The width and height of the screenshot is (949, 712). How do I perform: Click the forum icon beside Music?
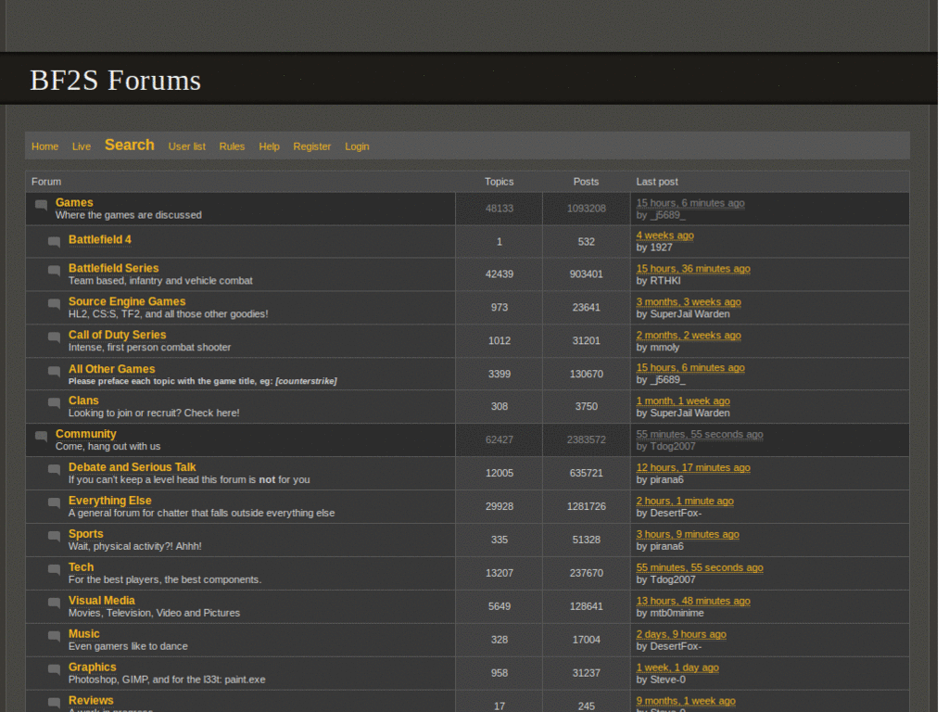pos(55,637)
